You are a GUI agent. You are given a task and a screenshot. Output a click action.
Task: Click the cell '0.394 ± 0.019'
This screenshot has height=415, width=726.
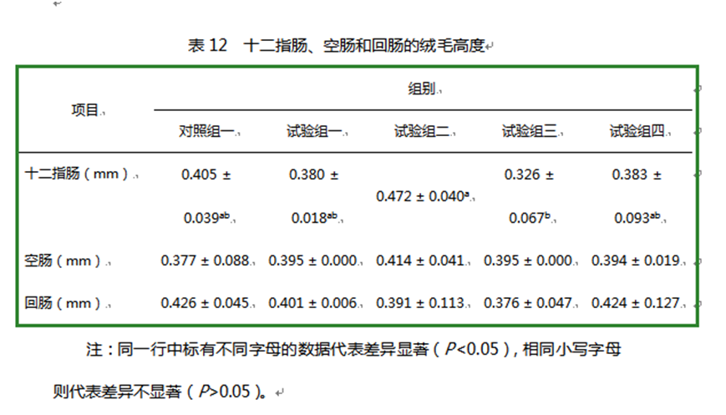[x=636, y=261]
